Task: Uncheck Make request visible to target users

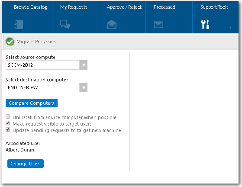Action: (x=8, y=123)
